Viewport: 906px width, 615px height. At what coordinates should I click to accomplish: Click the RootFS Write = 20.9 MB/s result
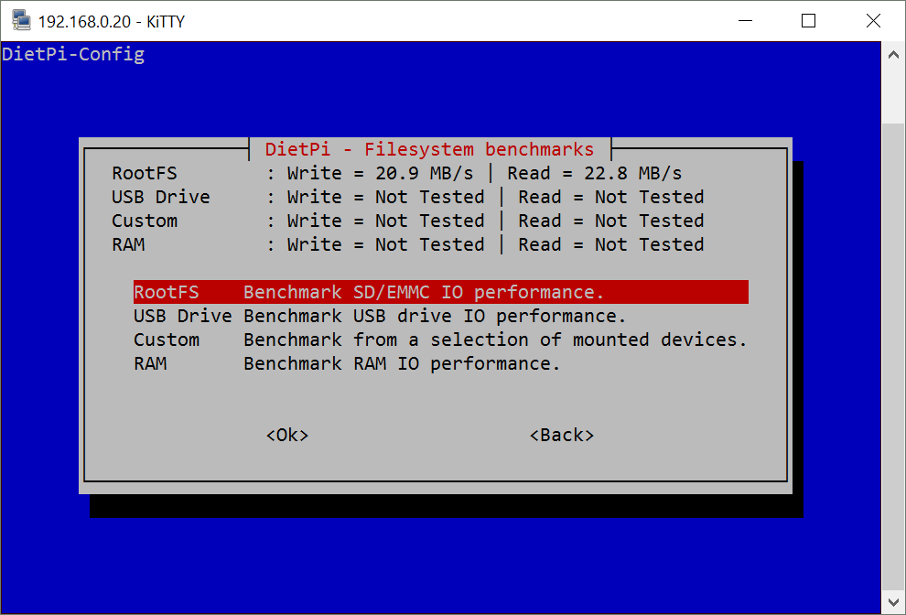[x=380, y=173]
